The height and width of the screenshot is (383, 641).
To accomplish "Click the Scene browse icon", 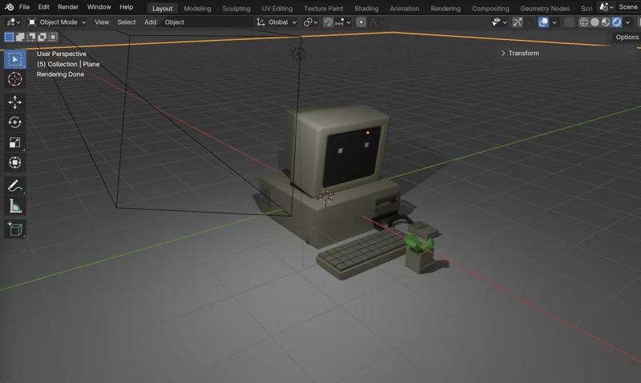I will [x=606, y=7].
